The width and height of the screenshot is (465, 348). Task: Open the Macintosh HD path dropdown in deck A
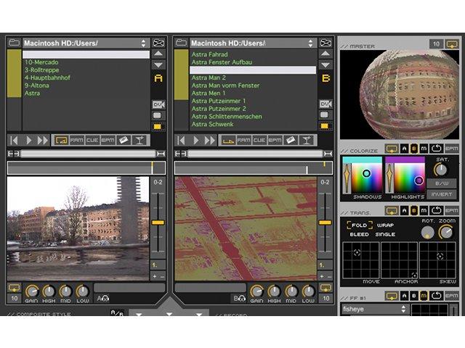tap(86, 43)
